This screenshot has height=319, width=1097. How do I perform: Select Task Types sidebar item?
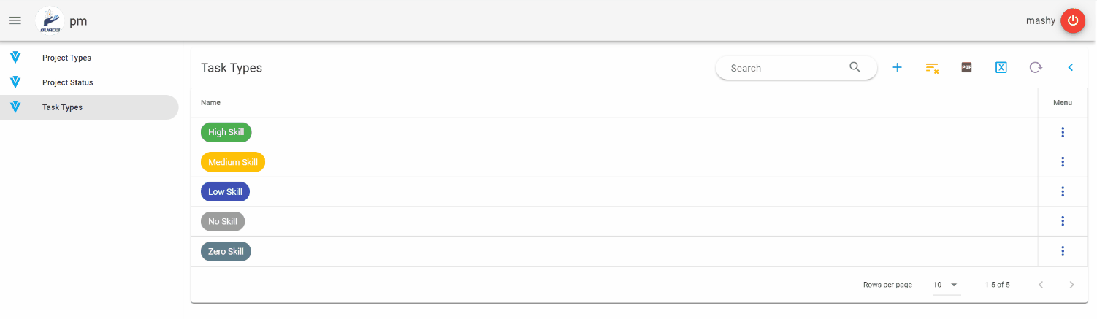(63, 107)
